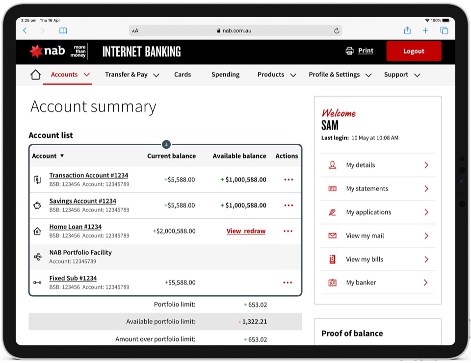Viewport: 471px width, 363px height.
Task: Click the envelope icon for View my mail
Action: pos(332,236)
